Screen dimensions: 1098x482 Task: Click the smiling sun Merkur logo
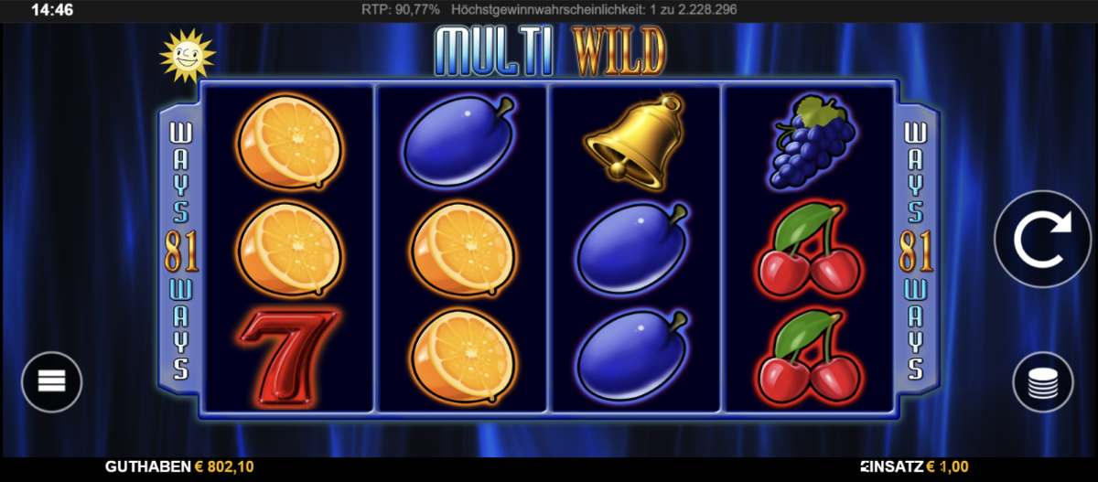[x=187, y=57]
